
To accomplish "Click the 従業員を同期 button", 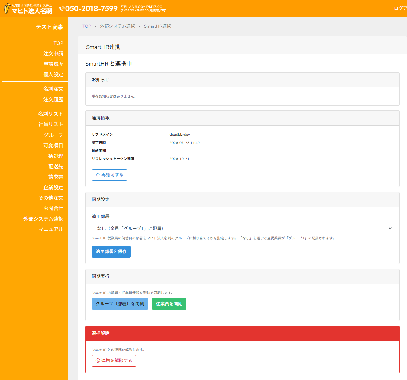I will coord(169,304).
